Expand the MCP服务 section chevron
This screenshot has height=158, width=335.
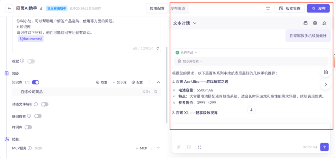[x=158, y=148]
